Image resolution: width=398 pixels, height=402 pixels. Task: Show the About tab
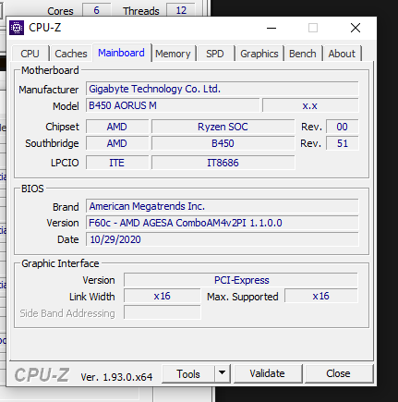point(342,54)
